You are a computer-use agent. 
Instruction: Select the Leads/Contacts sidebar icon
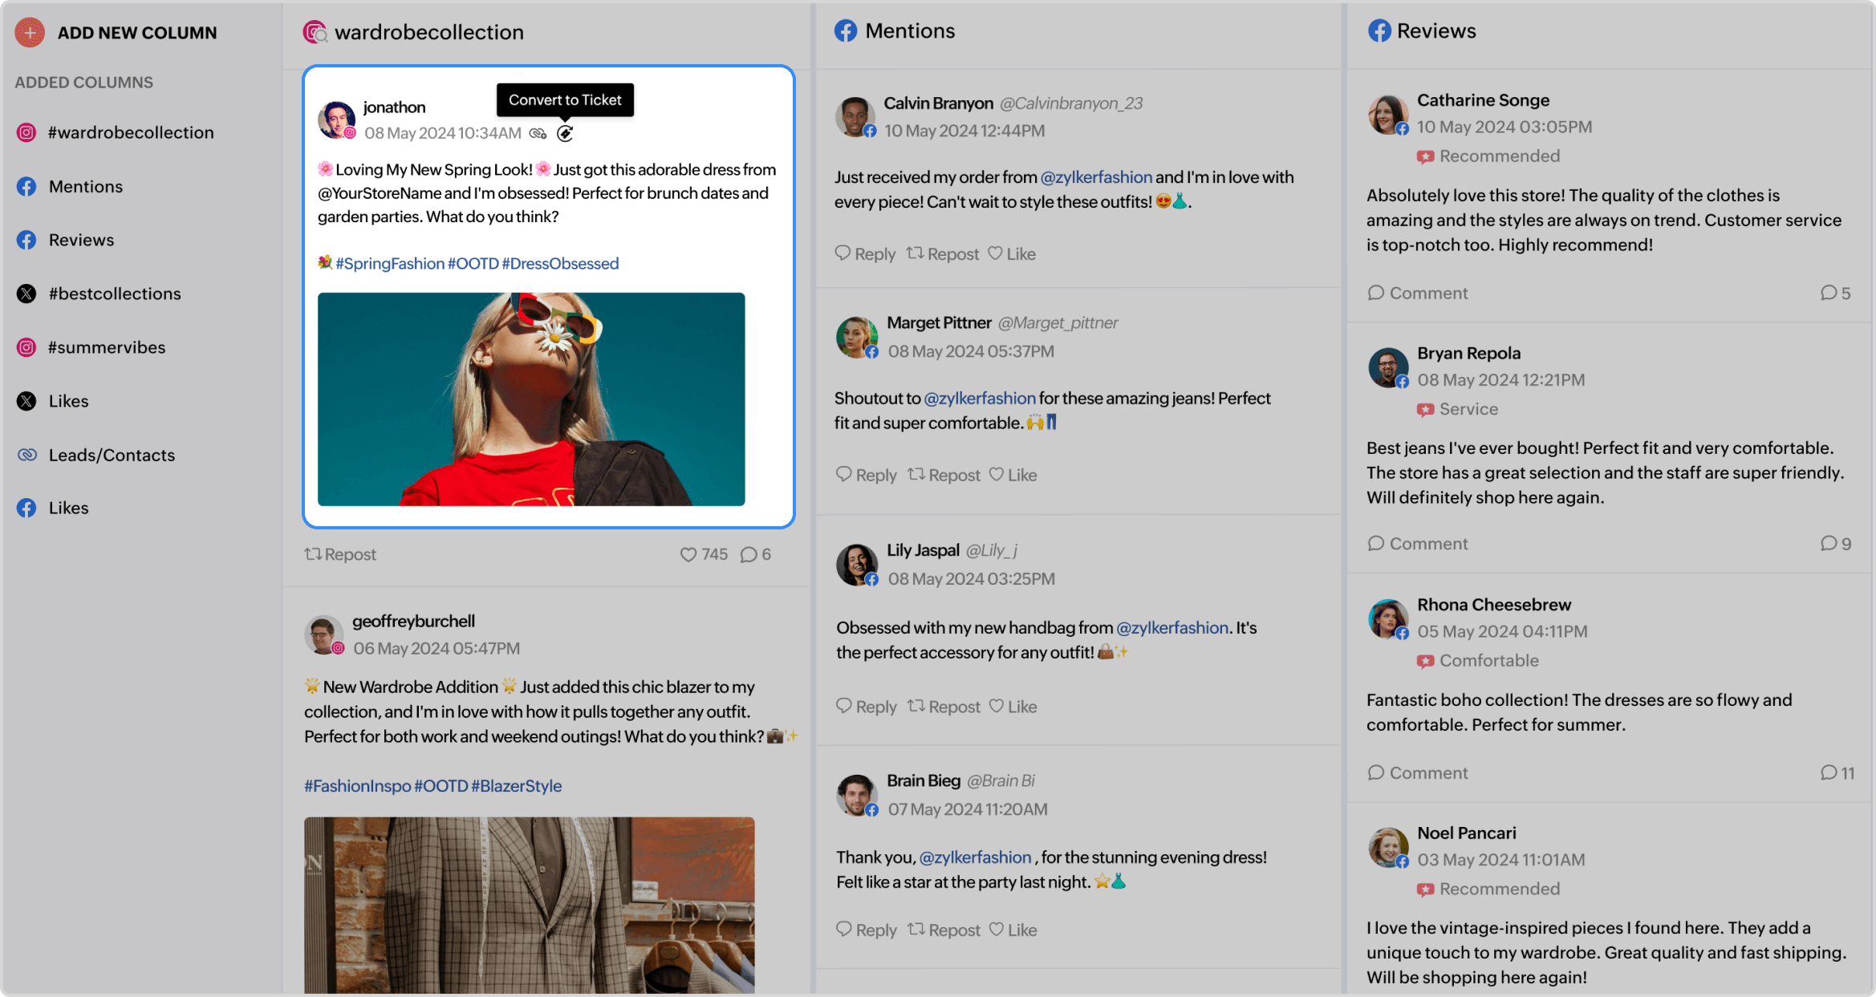pyautogui.click(x=26, y=454)
